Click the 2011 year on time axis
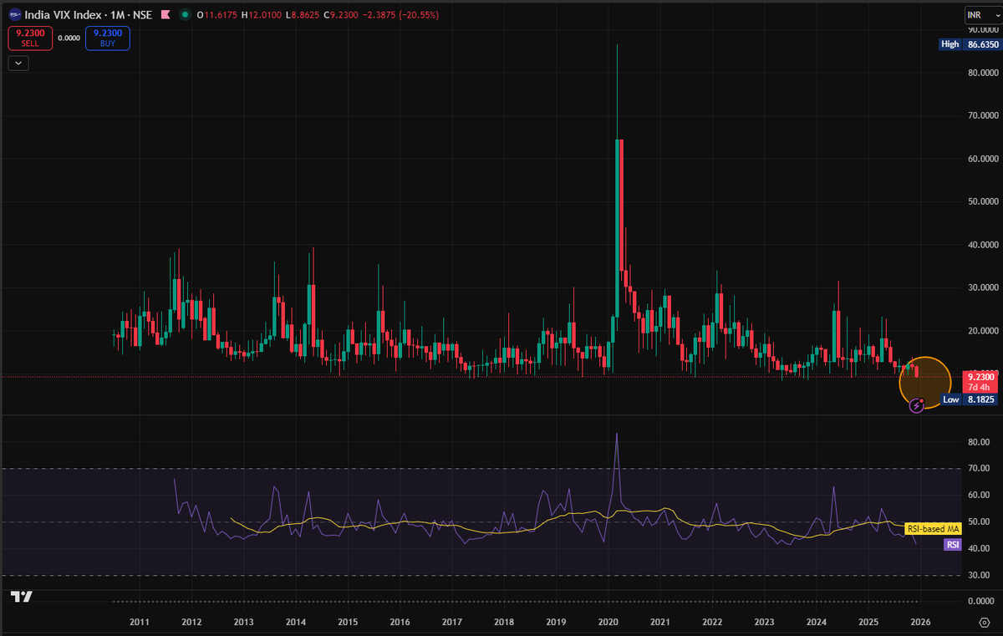Viewport: 1003px width, 636px height. [x=140, y=622]
